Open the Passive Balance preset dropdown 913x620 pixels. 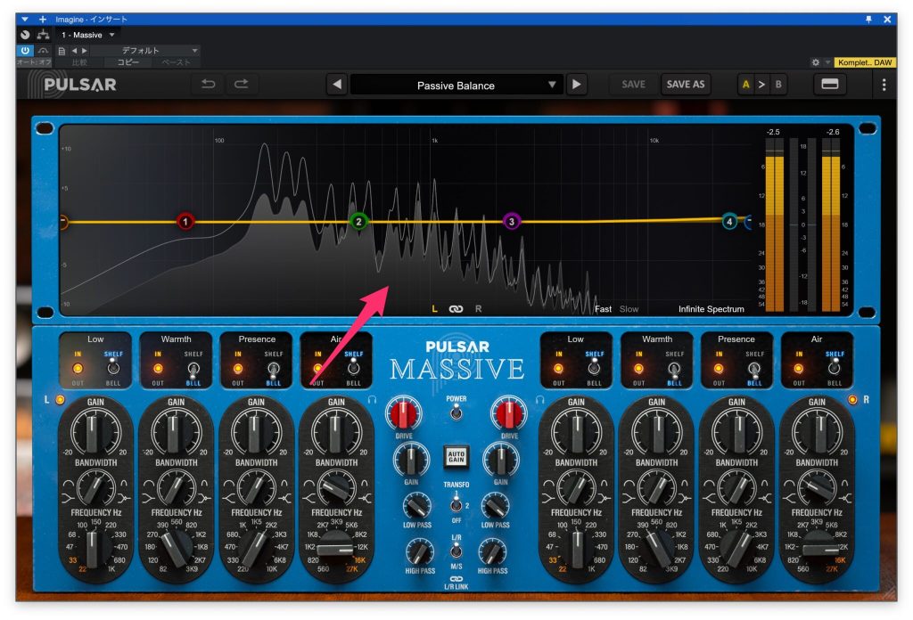456,85
